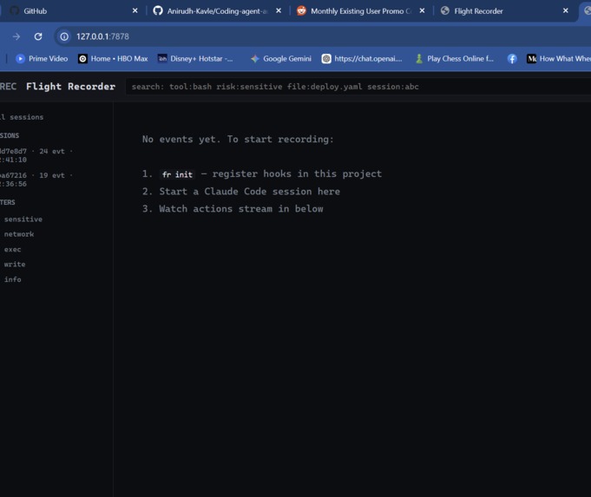Close the Flight Recorder tab
Image resolution: width=591 pixels, height=497 pixels.
pyautogui.click(x=565, y=11)
